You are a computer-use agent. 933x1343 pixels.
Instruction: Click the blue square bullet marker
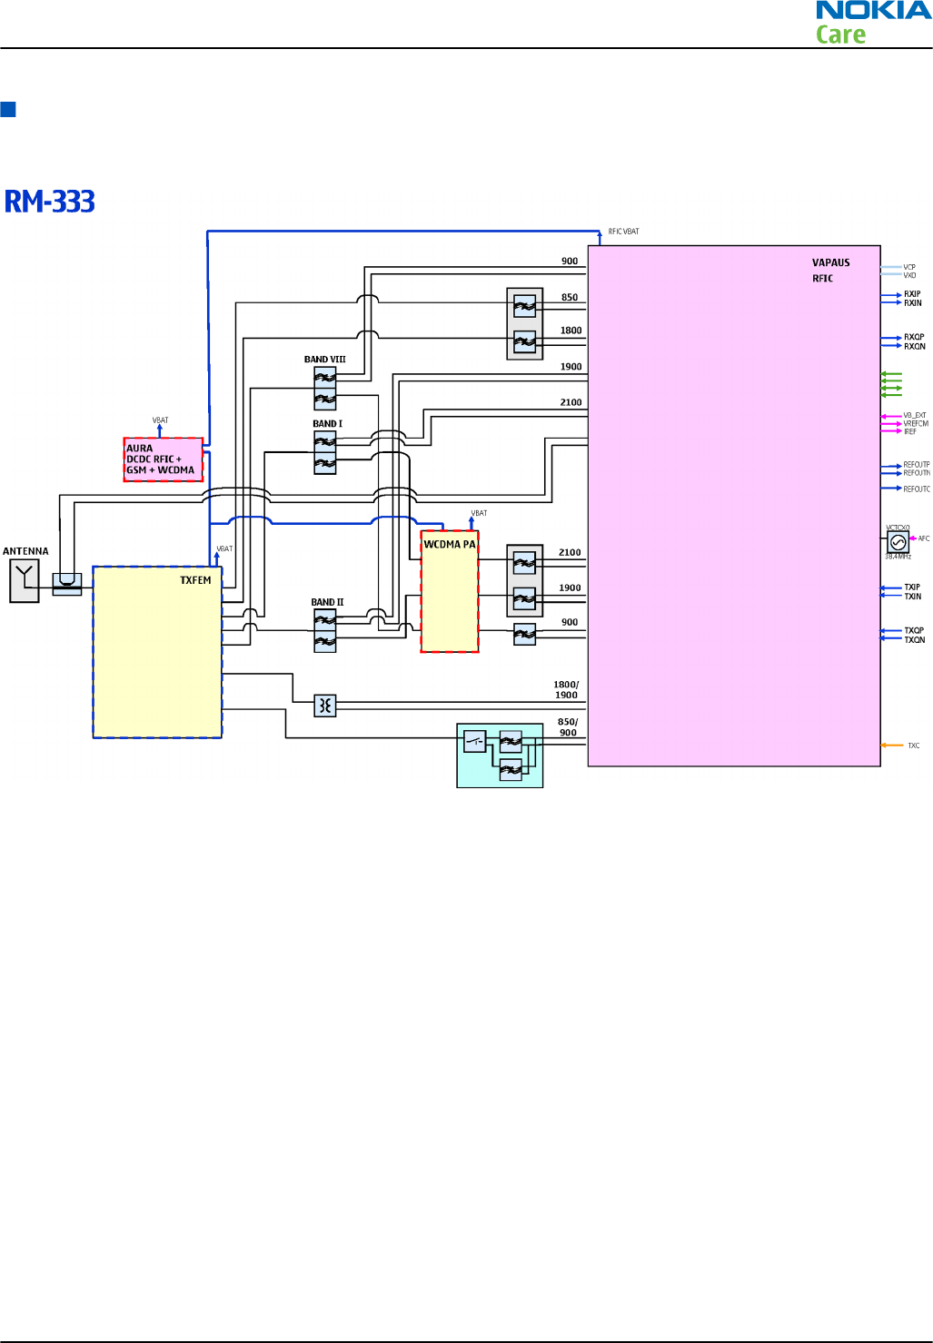click(8, 110)
